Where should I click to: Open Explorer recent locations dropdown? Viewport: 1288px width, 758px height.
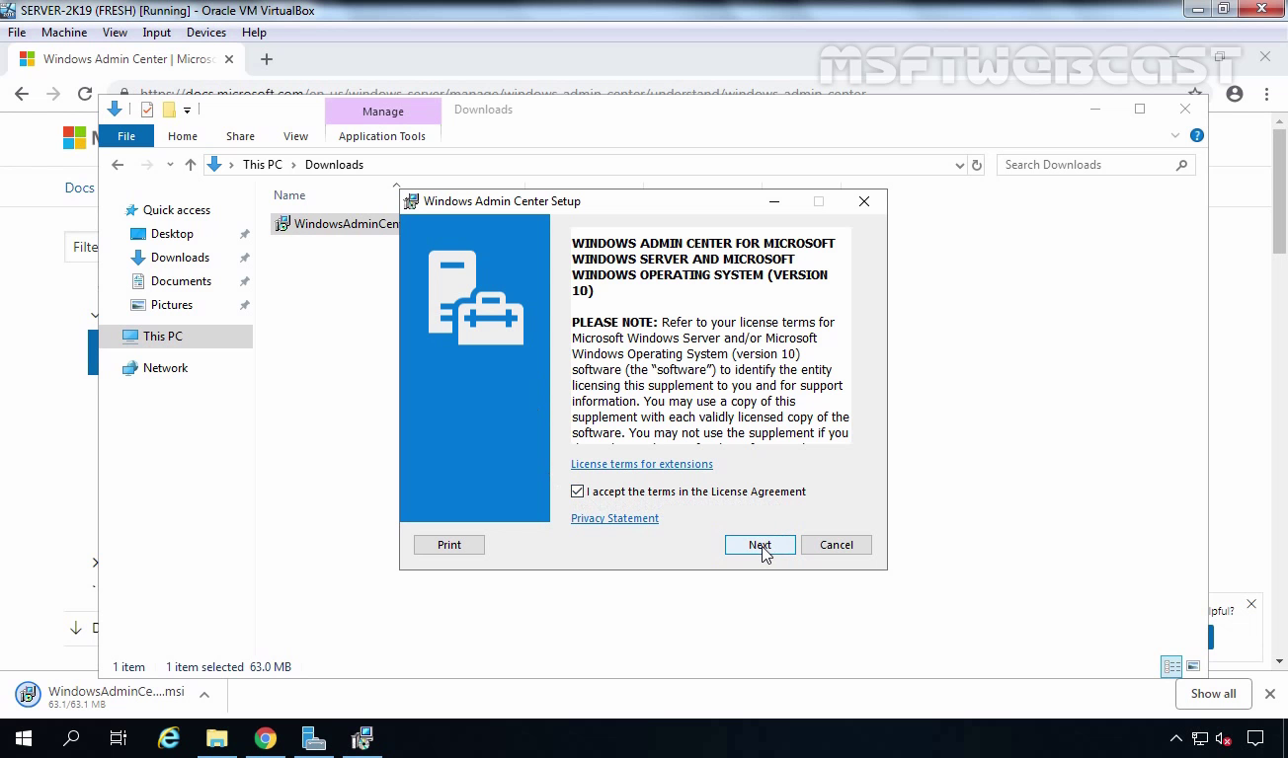(x=170, y=165)
